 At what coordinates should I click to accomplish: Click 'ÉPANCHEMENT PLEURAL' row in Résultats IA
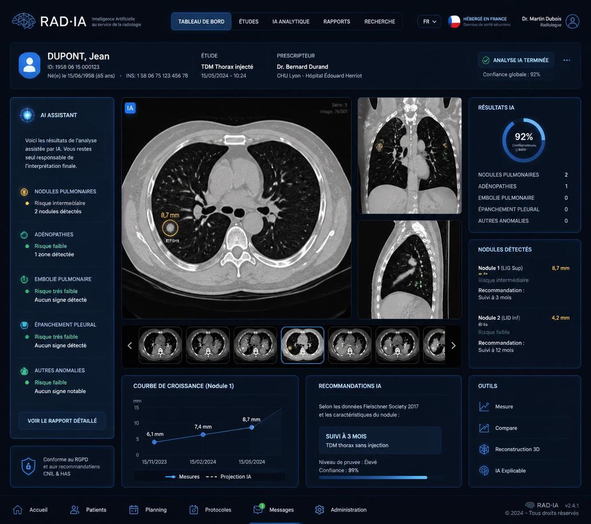point(523,209)
